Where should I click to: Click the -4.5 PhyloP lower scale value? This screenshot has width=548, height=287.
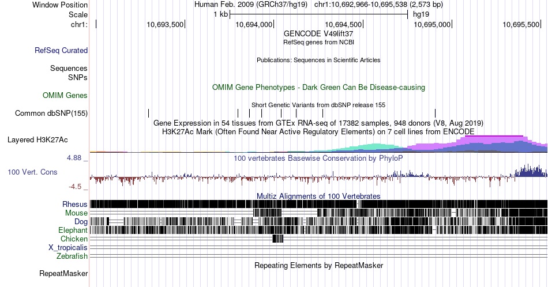point(75,187)
